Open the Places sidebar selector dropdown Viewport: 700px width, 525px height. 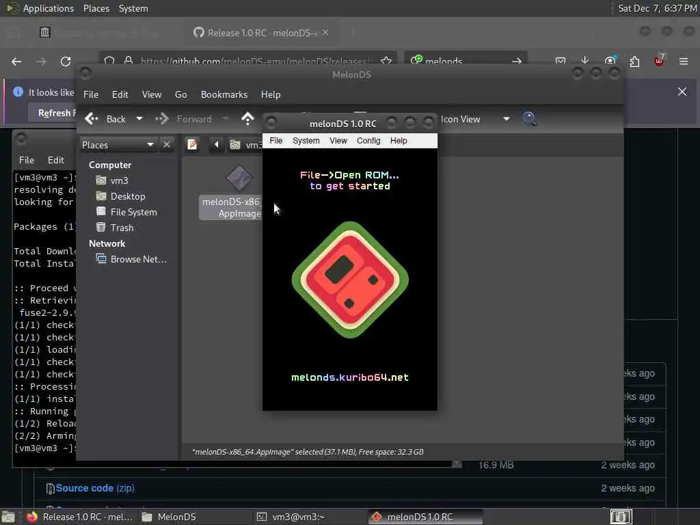(x=118, y=145)
